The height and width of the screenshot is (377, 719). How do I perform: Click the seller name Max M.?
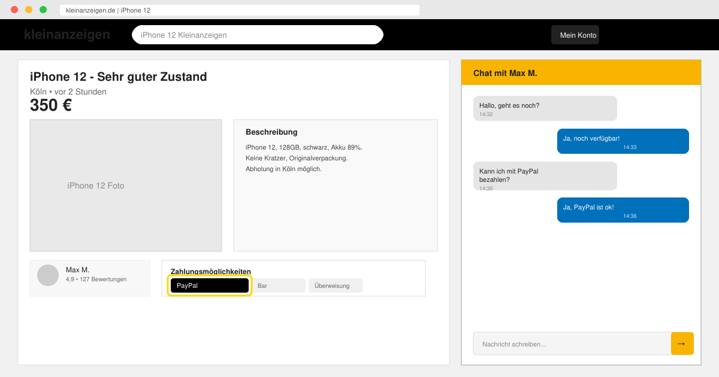[77, 270]
